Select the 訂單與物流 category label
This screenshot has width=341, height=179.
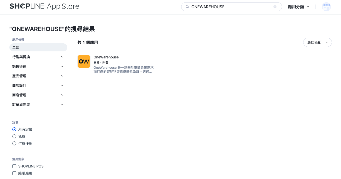[x=21, y=105]
